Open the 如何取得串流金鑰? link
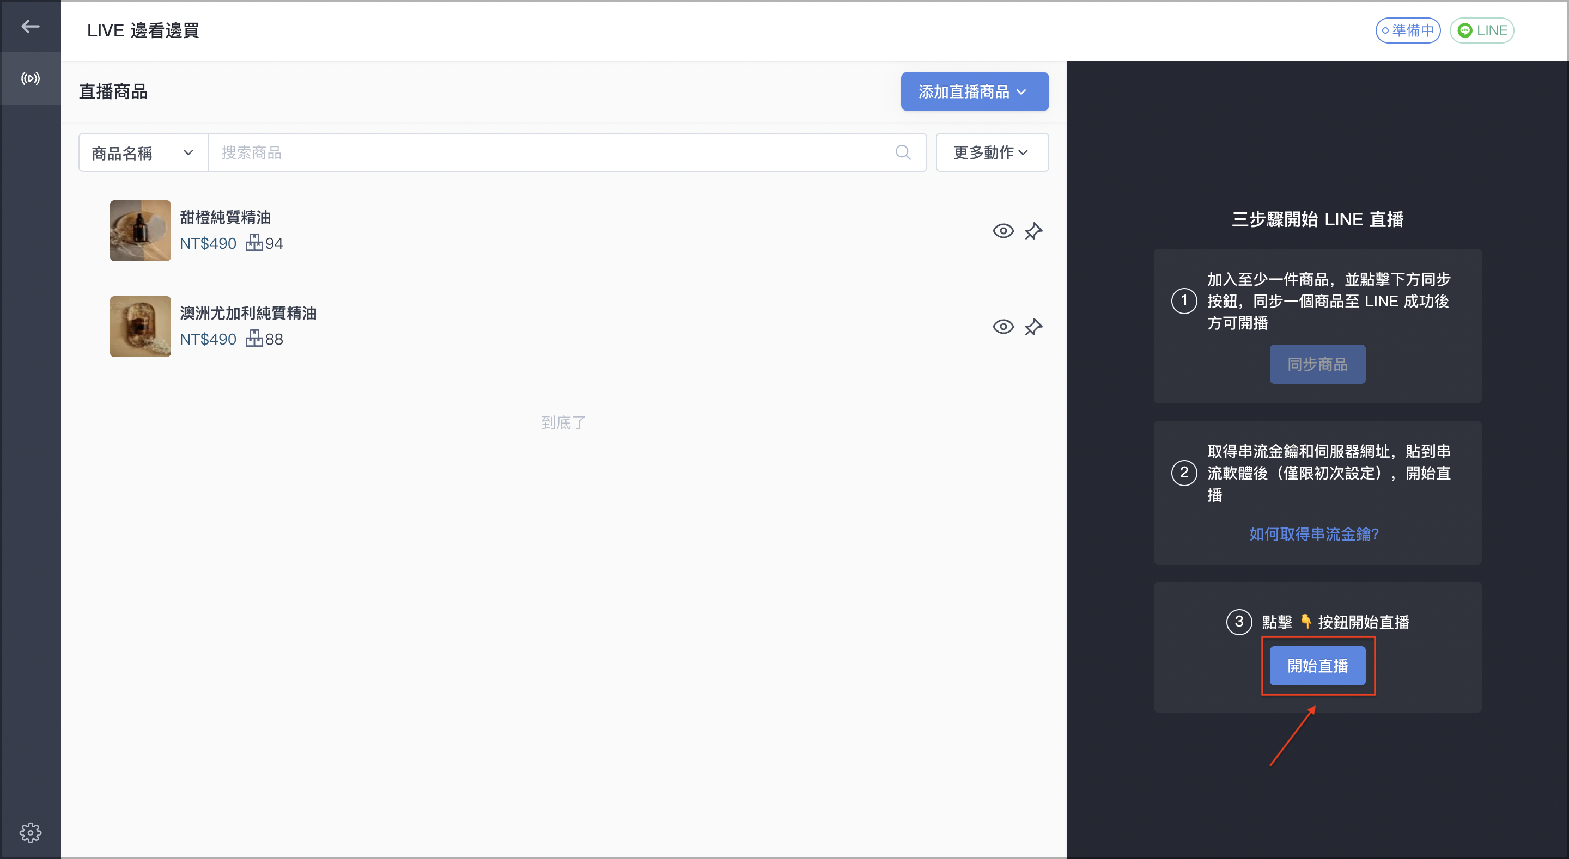Image resolution: width=1569 pixels, height=859 pixels. (1314, 534)
